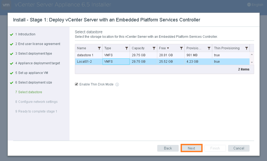This screenshot has height=161, width=267.
Task: Disable Thin Disk Mode
Action: [x=76, y=84]
